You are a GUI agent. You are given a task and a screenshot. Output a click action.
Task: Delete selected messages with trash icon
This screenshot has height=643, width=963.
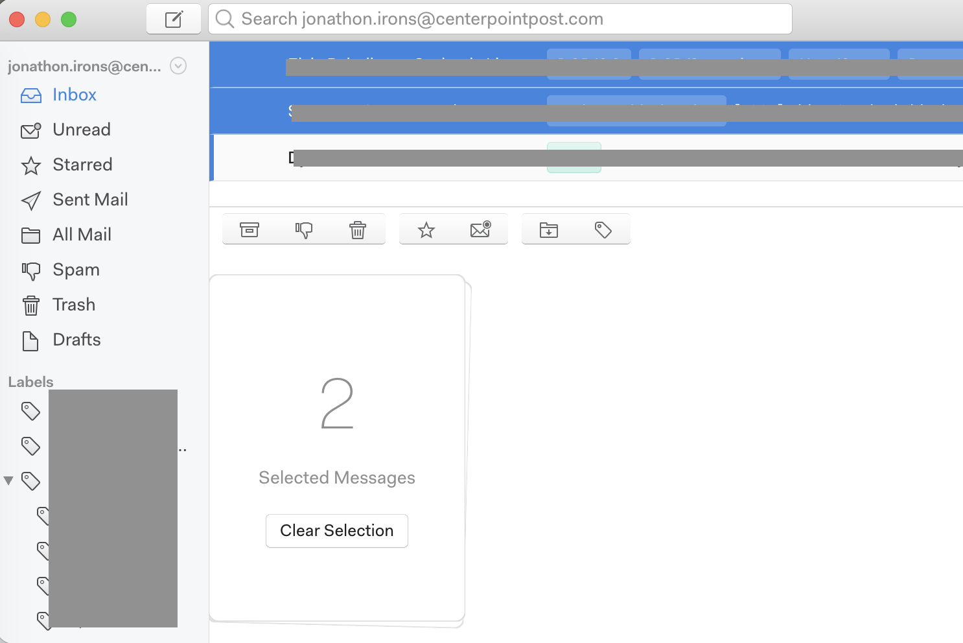(358, 229)
